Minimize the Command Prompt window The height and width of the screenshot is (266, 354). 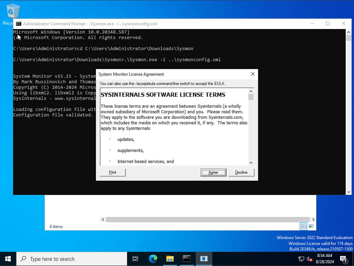coord(312,23)
